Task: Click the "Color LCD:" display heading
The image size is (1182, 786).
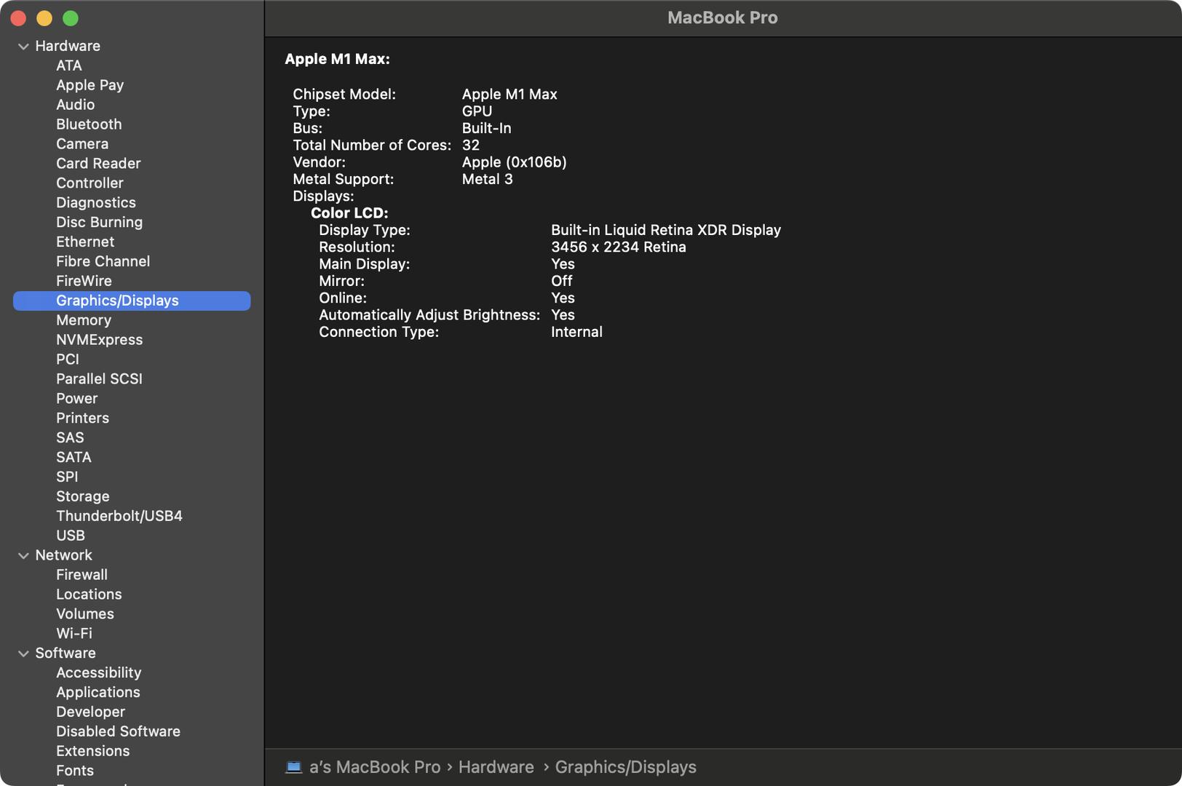Action: coord(349,214)
